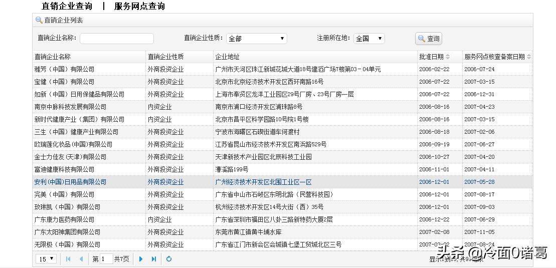This screenshot has height=268, width=556.
Task: Select 无限极（中国）有限公司 row
Action: coord(282,244)
